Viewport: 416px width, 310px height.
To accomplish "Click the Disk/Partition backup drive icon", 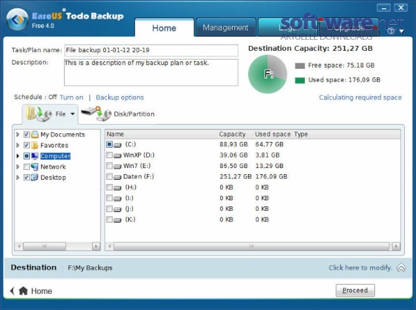I will tap(96, 113).
